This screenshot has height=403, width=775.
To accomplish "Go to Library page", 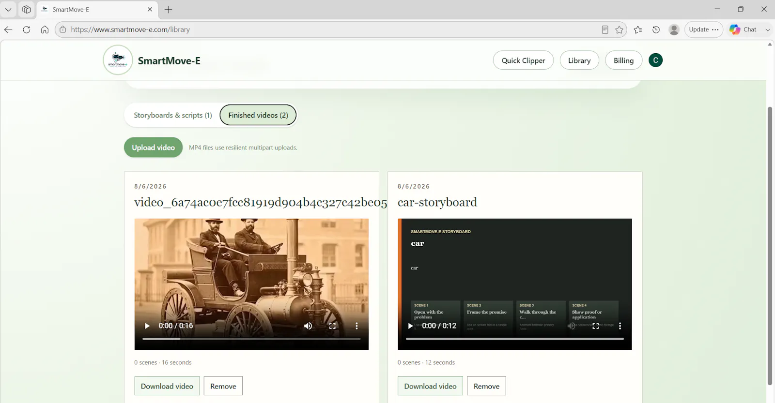I will (x=579, y=60).
